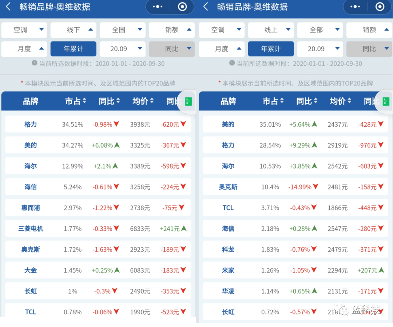
Task: Sort right table by 市占 arrows
Action: click(x=282, y=101)
